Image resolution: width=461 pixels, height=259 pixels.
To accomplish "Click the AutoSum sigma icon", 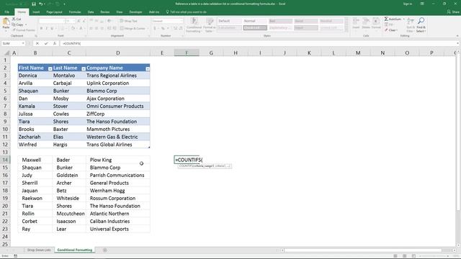I will pyautogui.click(x=386, y=19).
